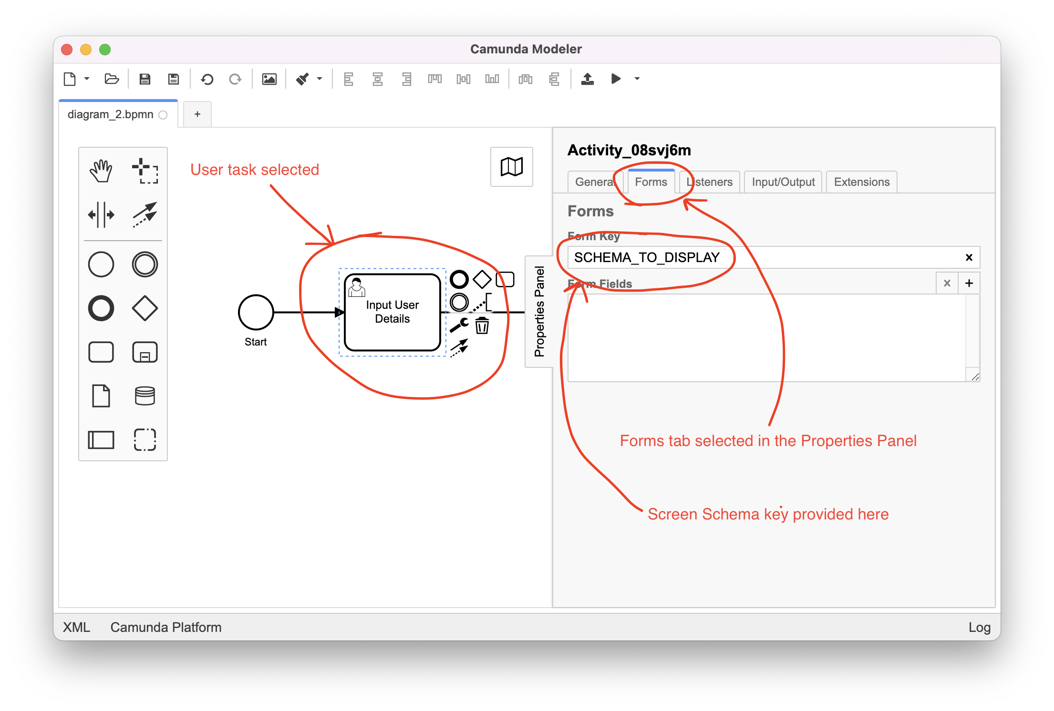Open the General properties tab
Image resolution: width=1054 pixels, height=711 pixels.
(595, 182)
